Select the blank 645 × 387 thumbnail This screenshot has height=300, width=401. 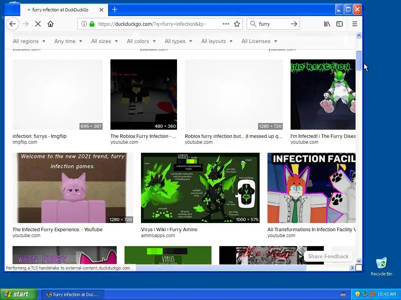pyautogui.click(x=57, y=95)
